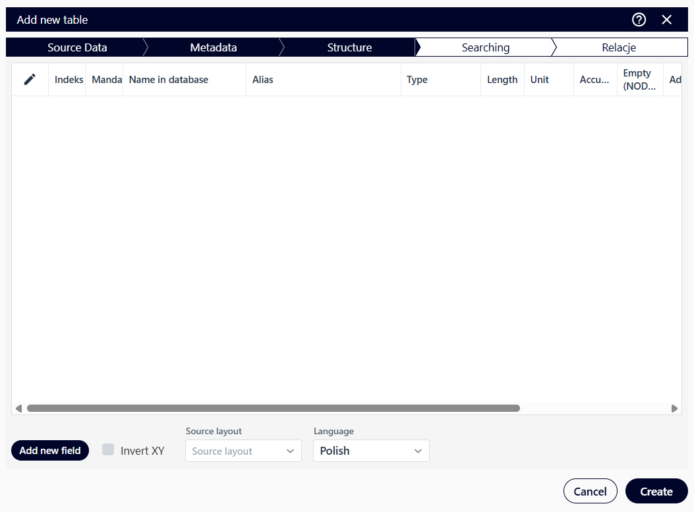Click the scrollbar's left arrow icon

tap(18, 408)
